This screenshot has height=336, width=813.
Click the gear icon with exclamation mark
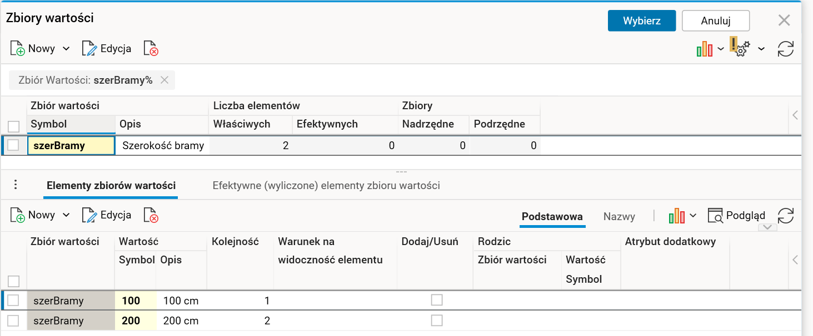[739, 48]
